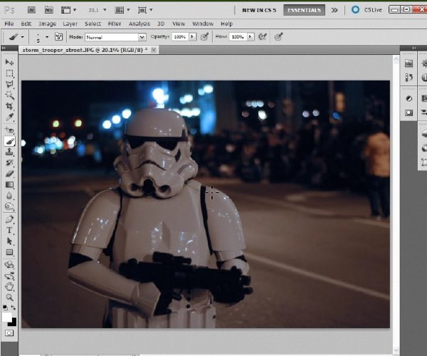Select the 3D Object Rotate tool
The image size is (427, 356).
point(9,265)
